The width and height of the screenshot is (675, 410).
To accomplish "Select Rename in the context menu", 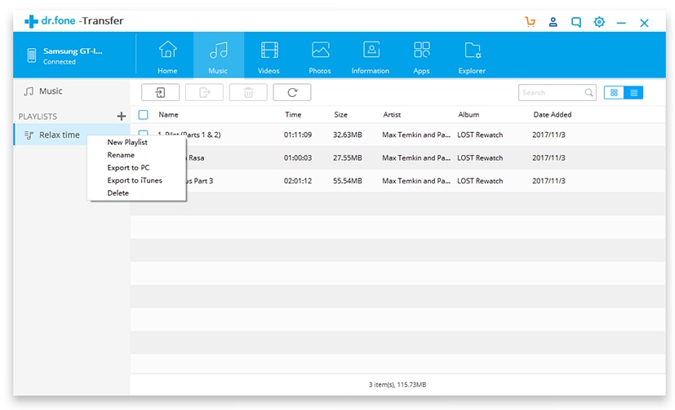I will click(x=121, y=155).
